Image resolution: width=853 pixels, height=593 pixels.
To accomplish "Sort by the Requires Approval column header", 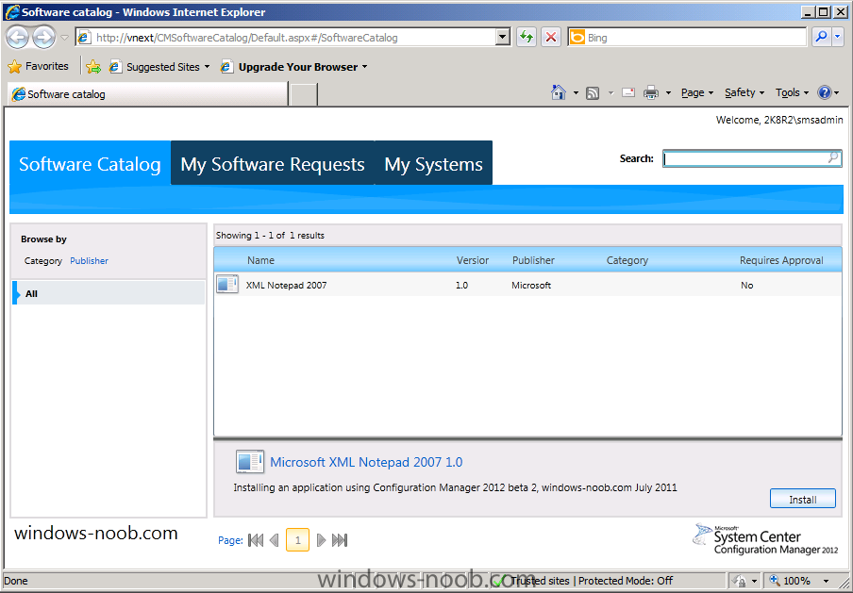I will coord(781,260).
